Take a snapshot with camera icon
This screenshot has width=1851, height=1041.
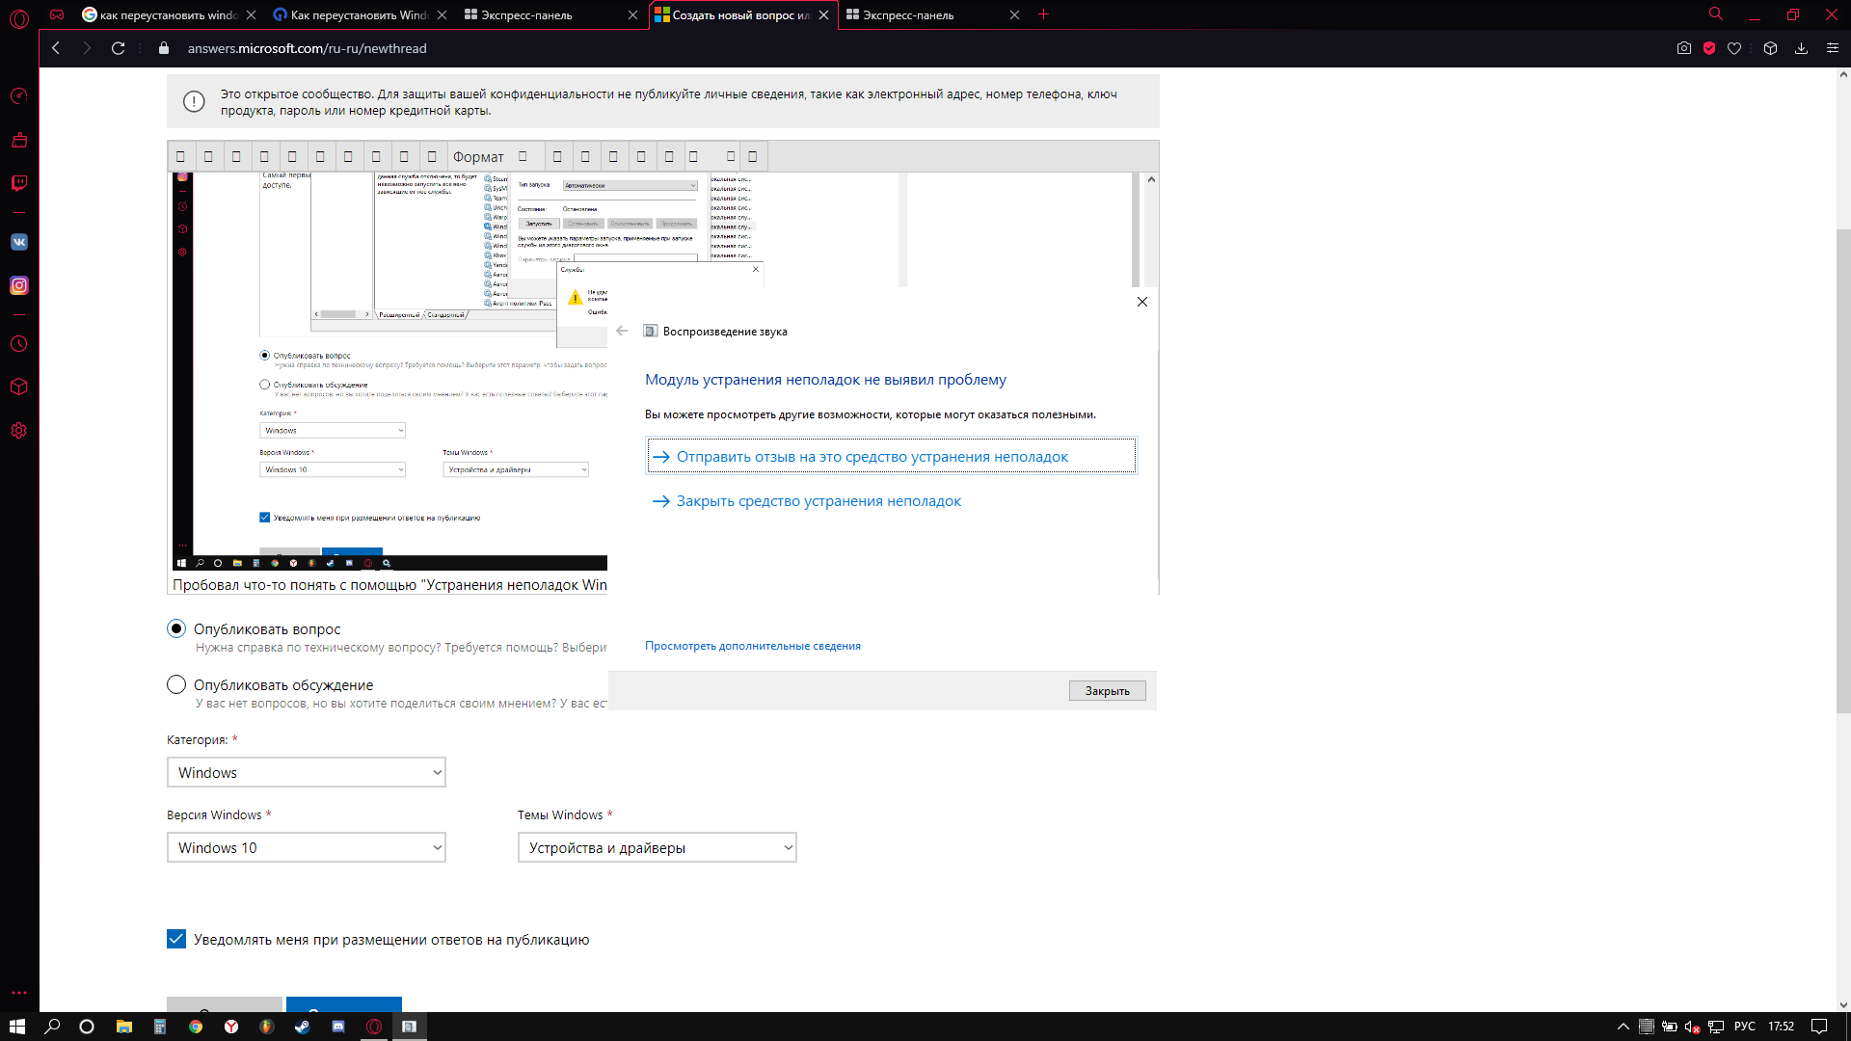1684,48
